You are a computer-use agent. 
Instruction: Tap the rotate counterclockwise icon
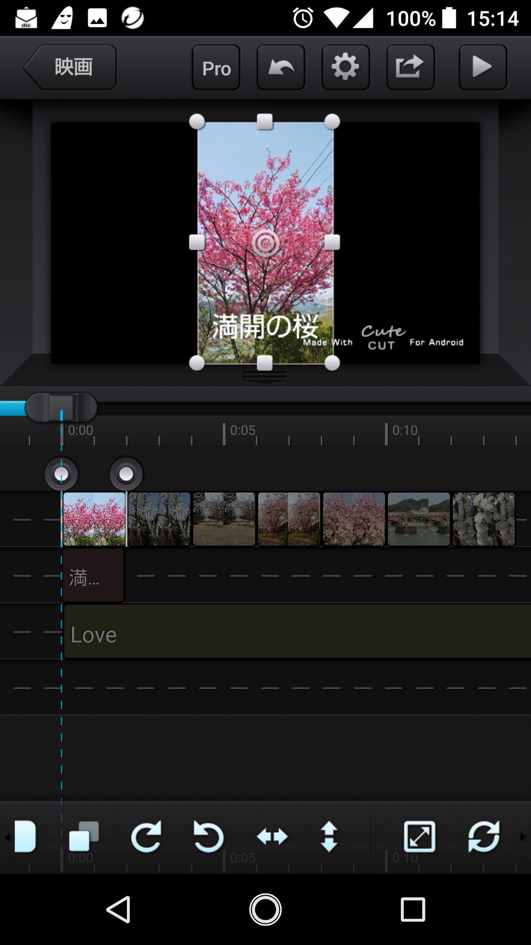(x=208, y=837)
